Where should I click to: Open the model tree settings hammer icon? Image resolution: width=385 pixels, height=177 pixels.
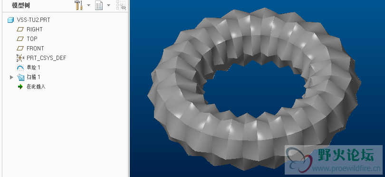[x=78, y=5]
